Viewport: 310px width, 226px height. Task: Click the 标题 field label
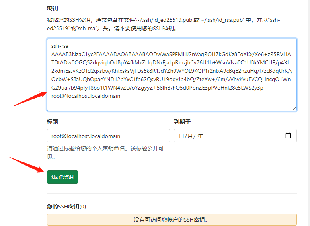point(53,122)
